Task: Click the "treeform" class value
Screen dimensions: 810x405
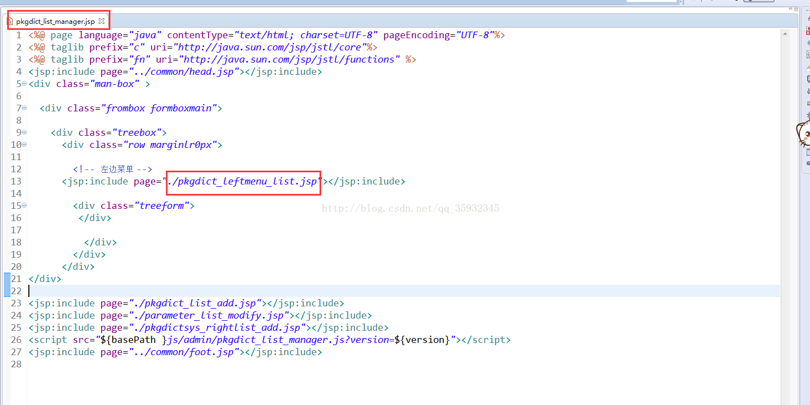Action: point(161,206)
